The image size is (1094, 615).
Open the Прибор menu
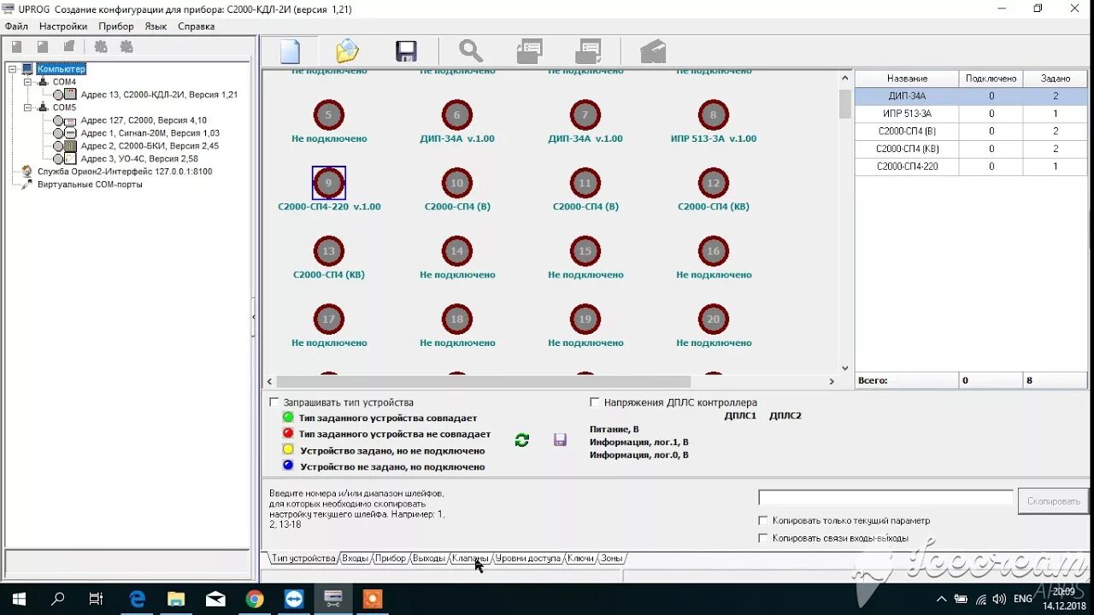(116, 26)
